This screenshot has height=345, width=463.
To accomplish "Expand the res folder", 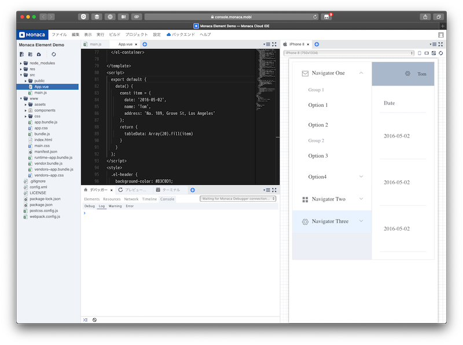I will 21,69.
